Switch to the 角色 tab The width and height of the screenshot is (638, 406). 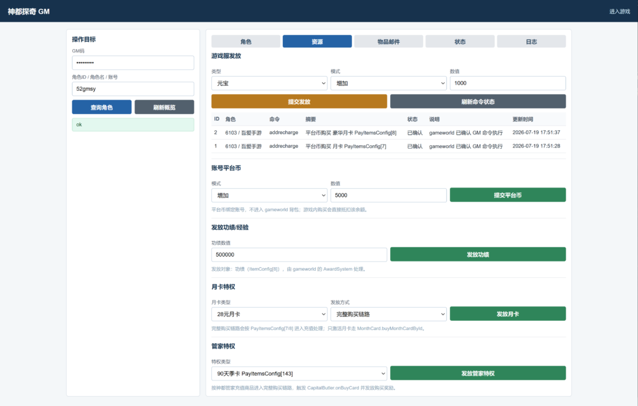tap(245, 42)
